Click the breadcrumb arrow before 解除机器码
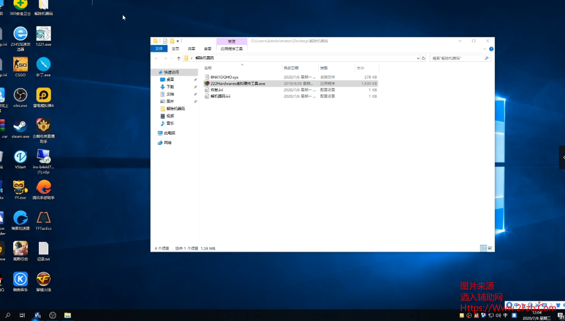The height and width of the screenshot is (321, 565). coord(192,58)
